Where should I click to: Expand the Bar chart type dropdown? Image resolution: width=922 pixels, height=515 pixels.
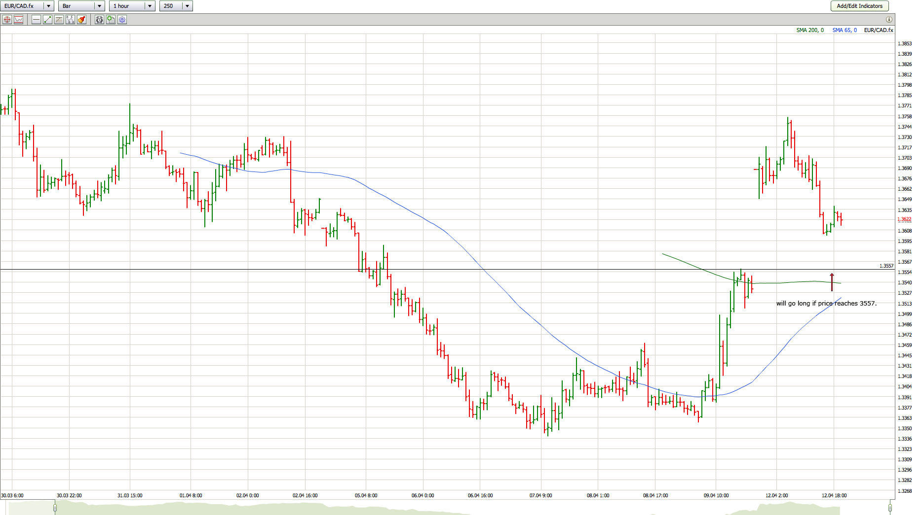point(99,6)
